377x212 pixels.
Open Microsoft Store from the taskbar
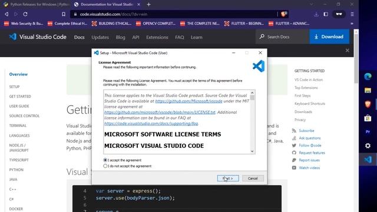[x=368, y=118]
